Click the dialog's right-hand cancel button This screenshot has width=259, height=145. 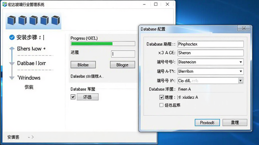(x=235, y=123)
